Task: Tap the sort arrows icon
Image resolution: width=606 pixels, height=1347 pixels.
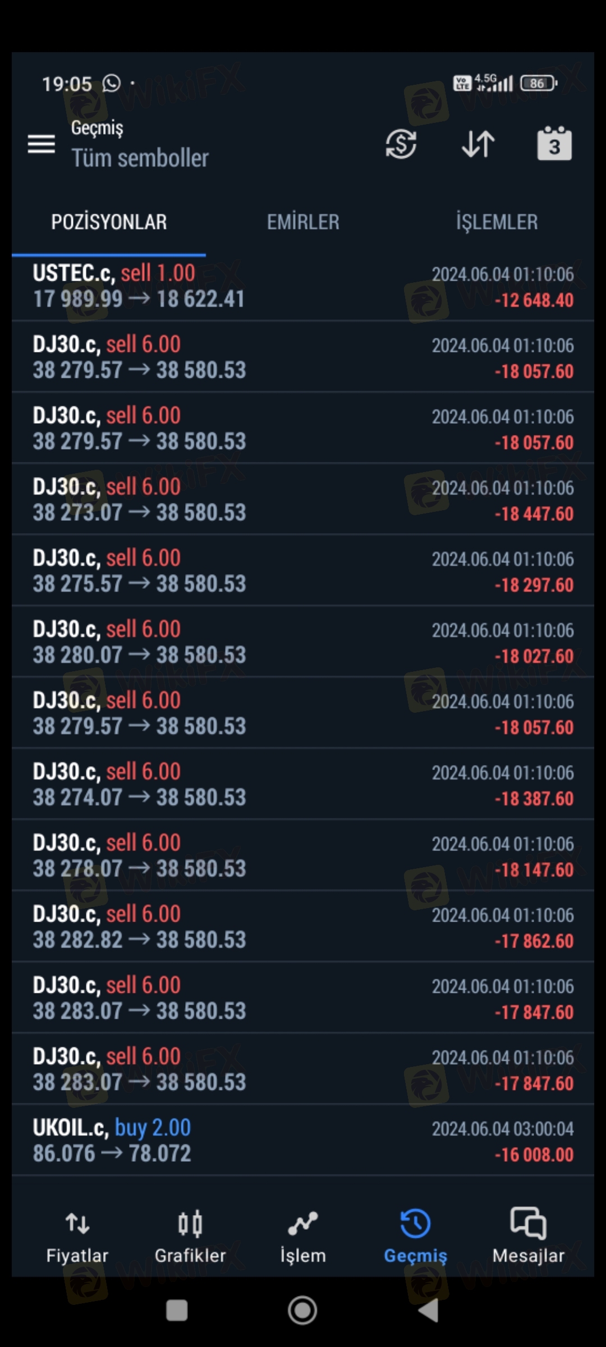Action: point(478,144)
